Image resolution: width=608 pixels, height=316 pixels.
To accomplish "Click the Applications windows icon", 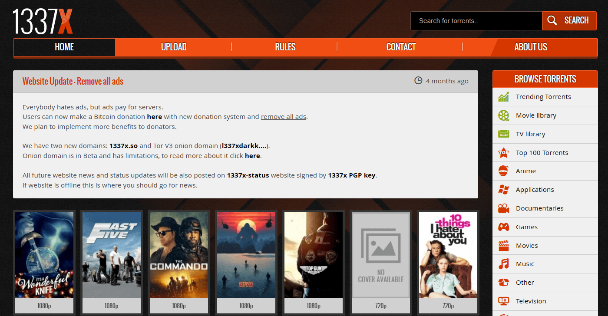I will click(504, 190).
